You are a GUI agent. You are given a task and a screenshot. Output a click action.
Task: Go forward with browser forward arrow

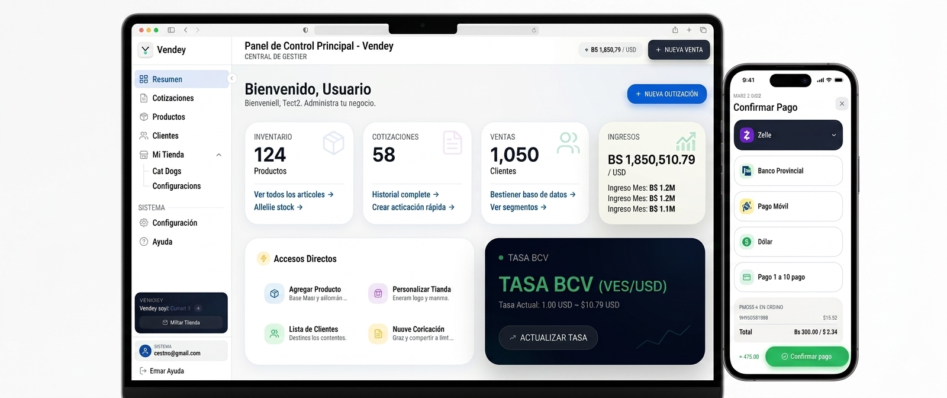pos(198,30)
